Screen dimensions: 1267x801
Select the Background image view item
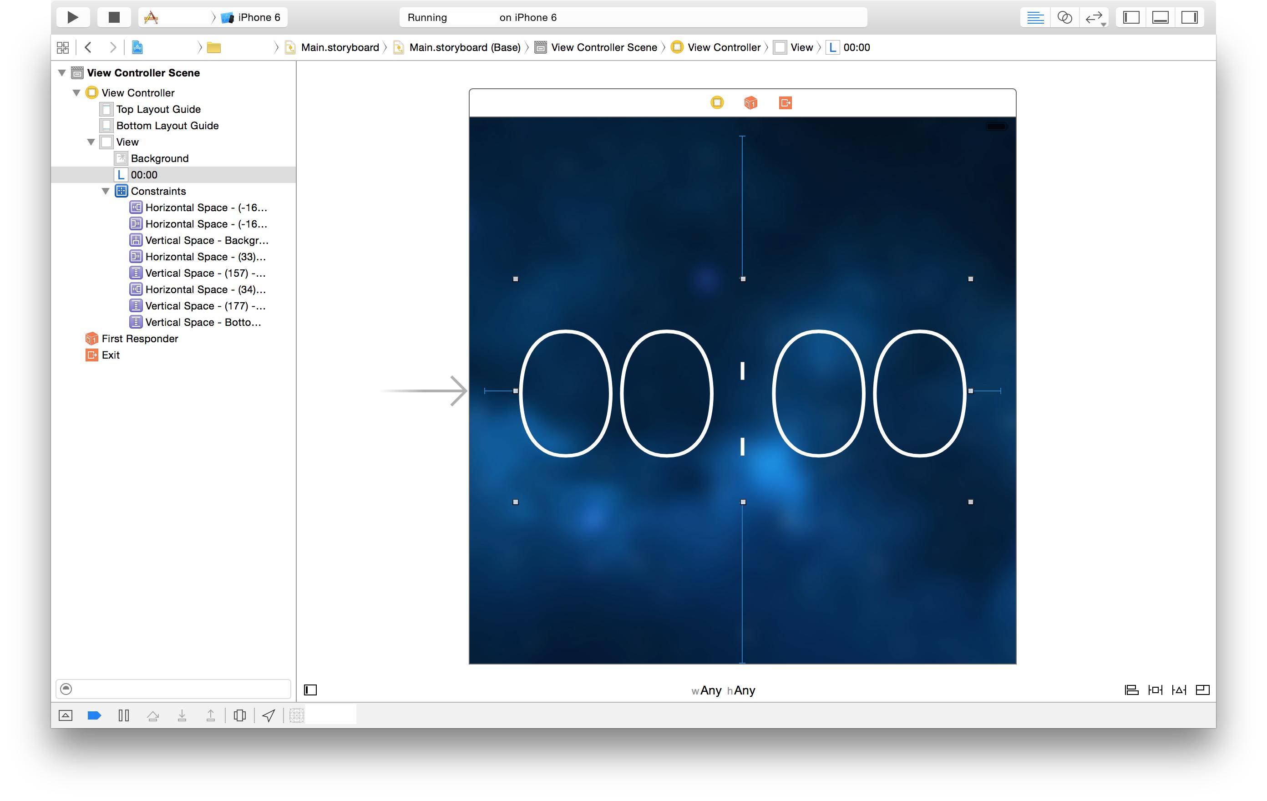click(159, 158)
